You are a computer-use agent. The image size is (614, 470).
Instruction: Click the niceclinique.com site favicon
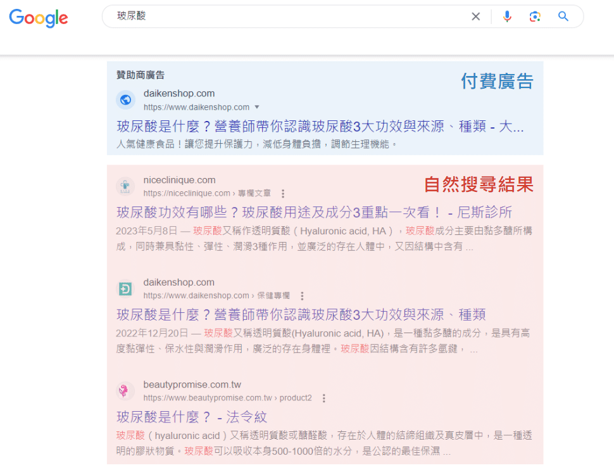coord(125,186)
